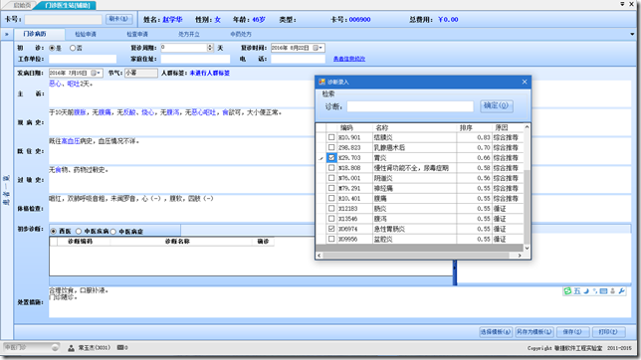Open the top-right window list dropdown arrow
The image size is (641, 360).
[x=622, y=4]
